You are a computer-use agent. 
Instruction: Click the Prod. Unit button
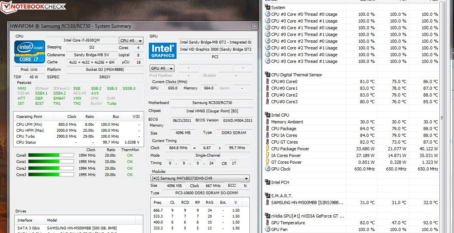(29, 70)
